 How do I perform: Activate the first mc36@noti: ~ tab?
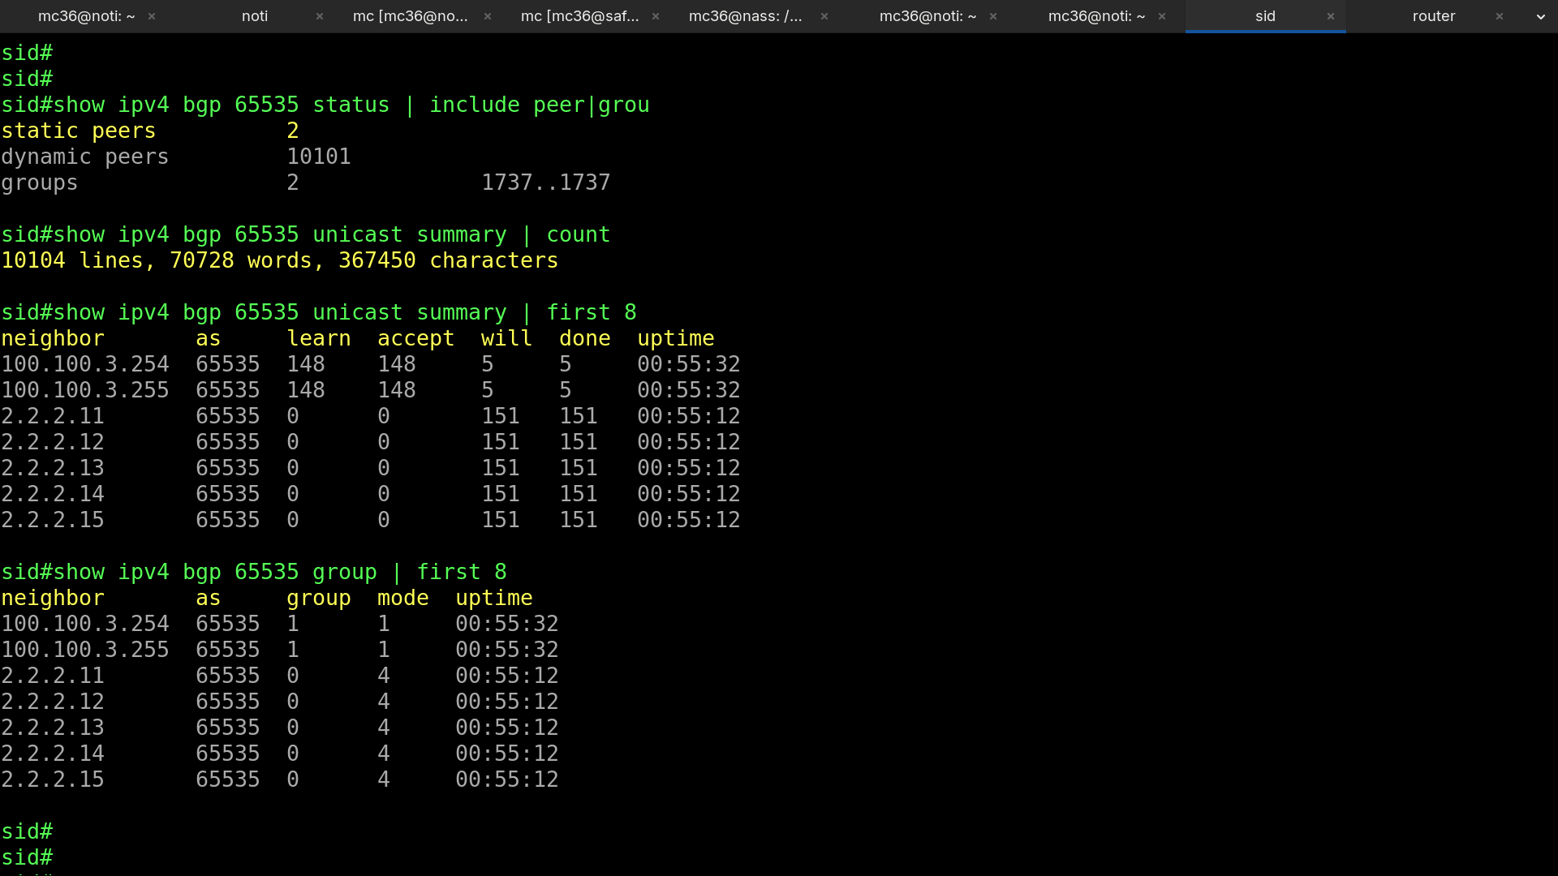[86, 16]
